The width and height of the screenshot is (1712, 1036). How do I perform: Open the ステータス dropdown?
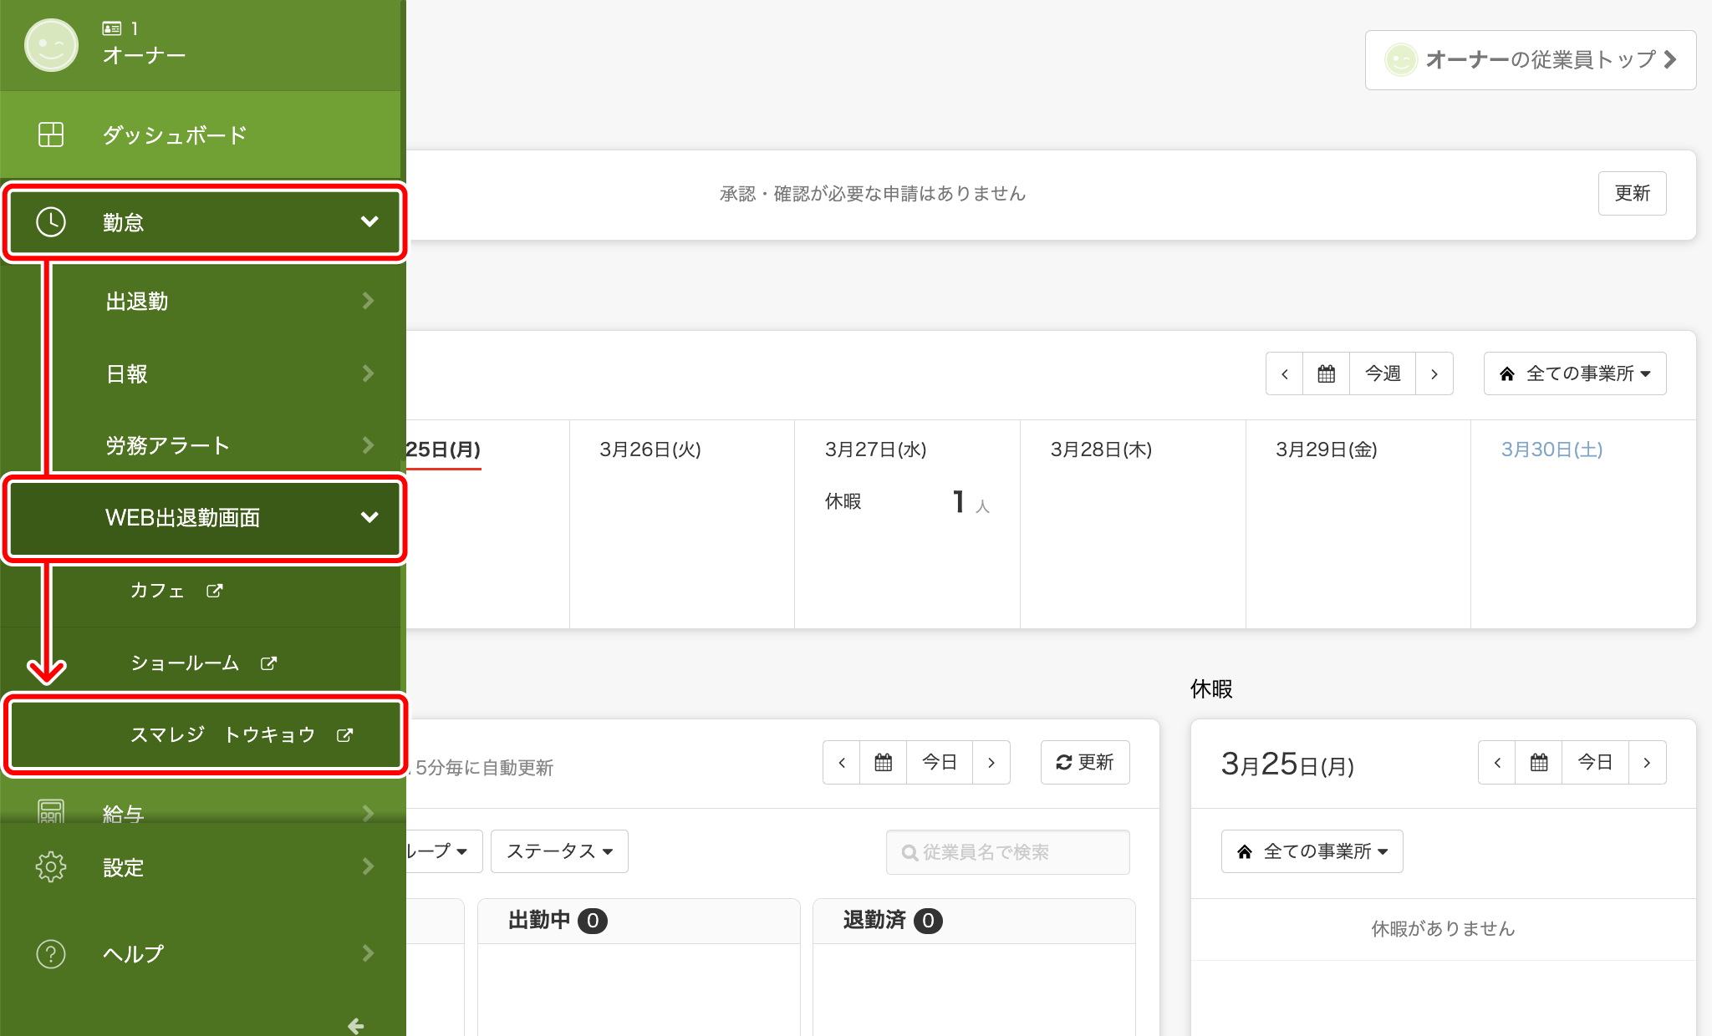click(558, 851)
